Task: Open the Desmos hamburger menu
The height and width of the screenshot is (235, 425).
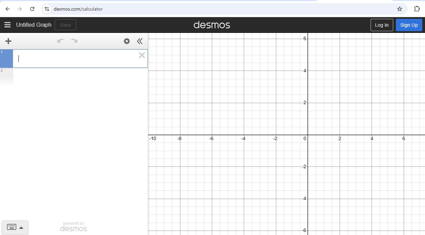Action: pyautogui.click(x=8, y=24)
